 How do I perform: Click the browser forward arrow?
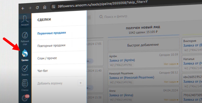coord(30,8)
